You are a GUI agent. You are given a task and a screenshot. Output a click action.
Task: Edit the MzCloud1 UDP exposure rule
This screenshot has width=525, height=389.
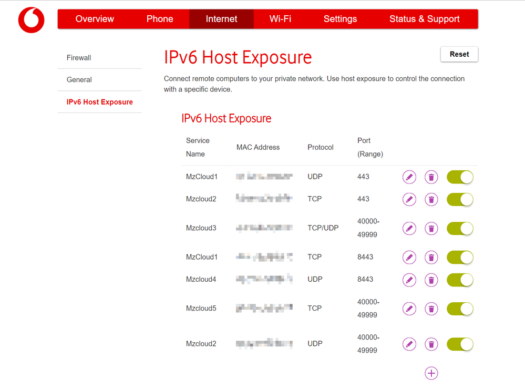click(409, 177)
